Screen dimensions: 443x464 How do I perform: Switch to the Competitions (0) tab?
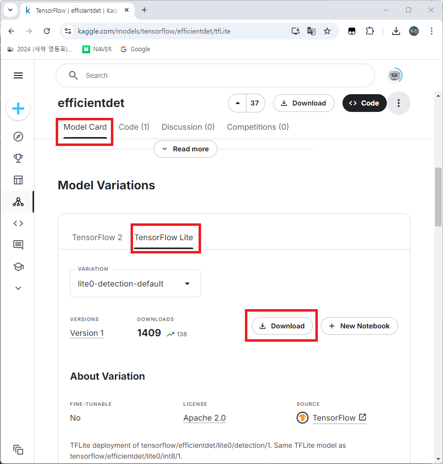pos(258,127)
